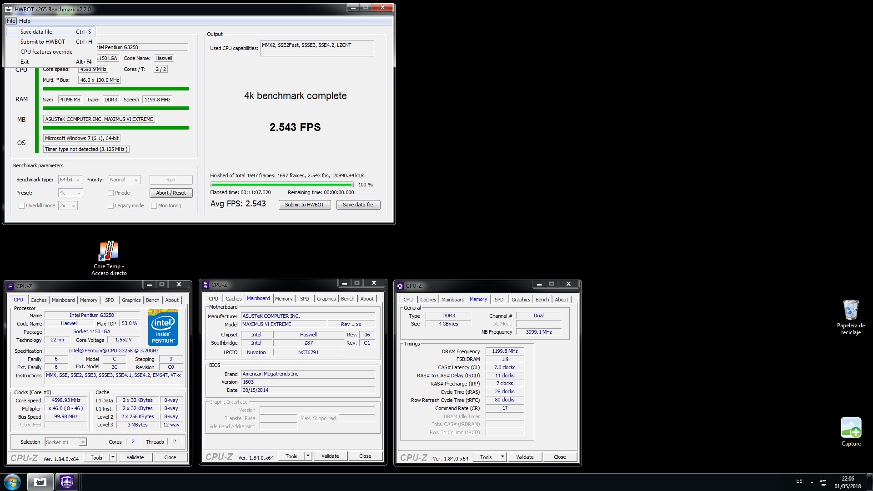Open the Preset 4k dropdown
Screen dimensions: 873x491
point(70,193)
